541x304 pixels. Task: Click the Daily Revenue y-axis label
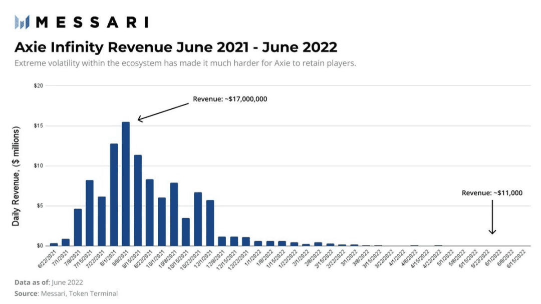tap(16, 176)
